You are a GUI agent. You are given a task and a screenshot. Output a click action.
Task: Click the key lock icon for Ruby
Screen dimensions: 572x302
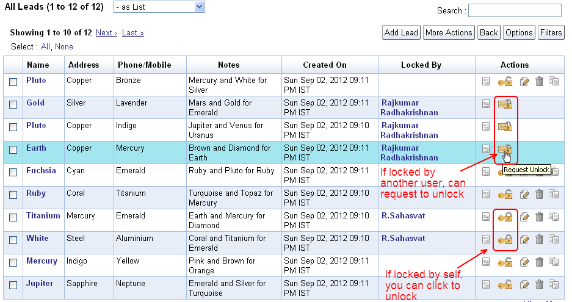[x=504, y=194]
